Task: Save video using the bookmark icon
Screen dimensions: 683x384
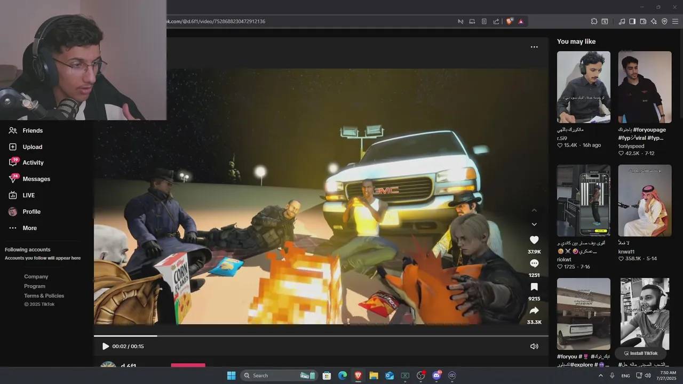Action: click(534, 287)
